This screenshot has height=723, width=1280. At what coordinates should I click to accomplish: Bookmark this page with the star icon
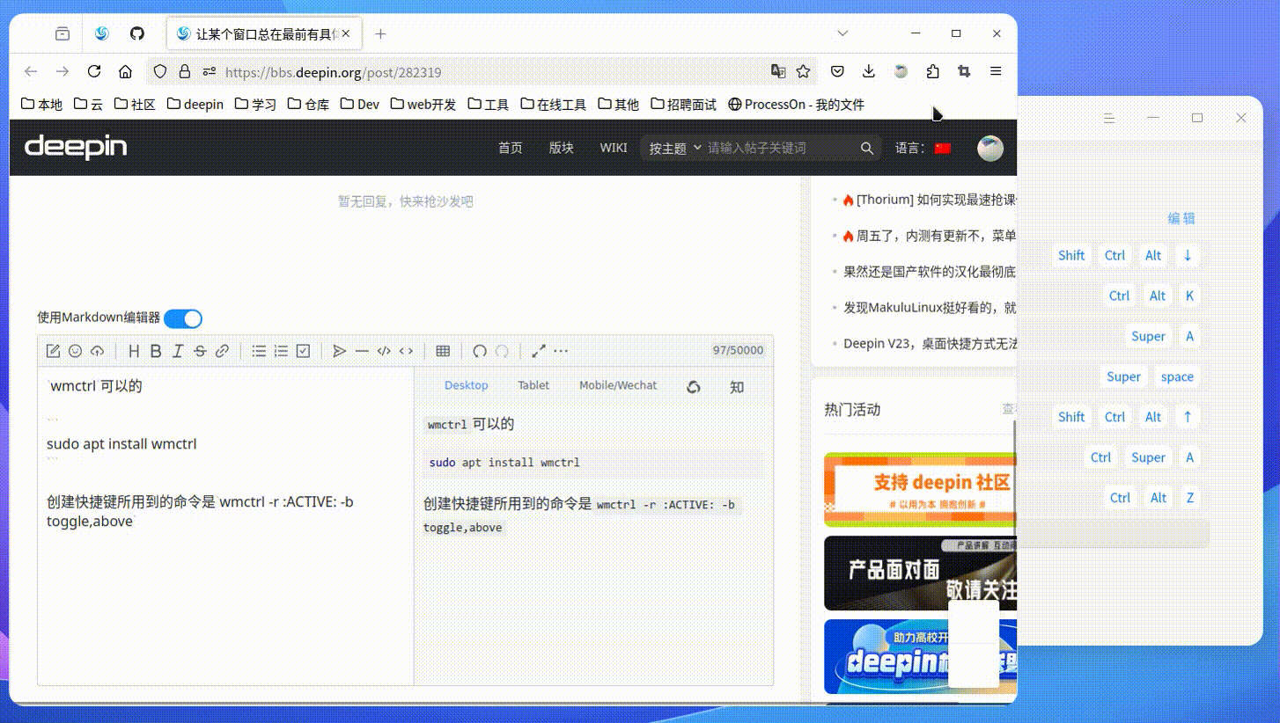pyautogui.click(x=803, y=71)
